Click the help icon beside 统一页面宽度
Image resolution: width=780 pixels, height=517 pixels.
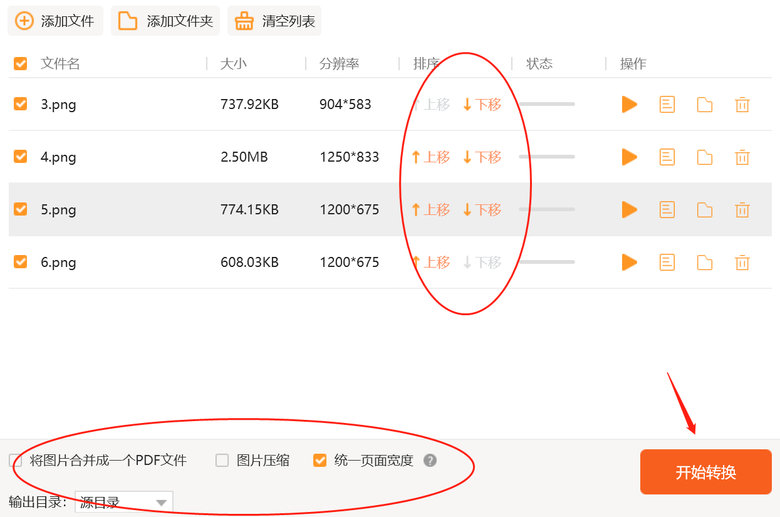(430, 460)
